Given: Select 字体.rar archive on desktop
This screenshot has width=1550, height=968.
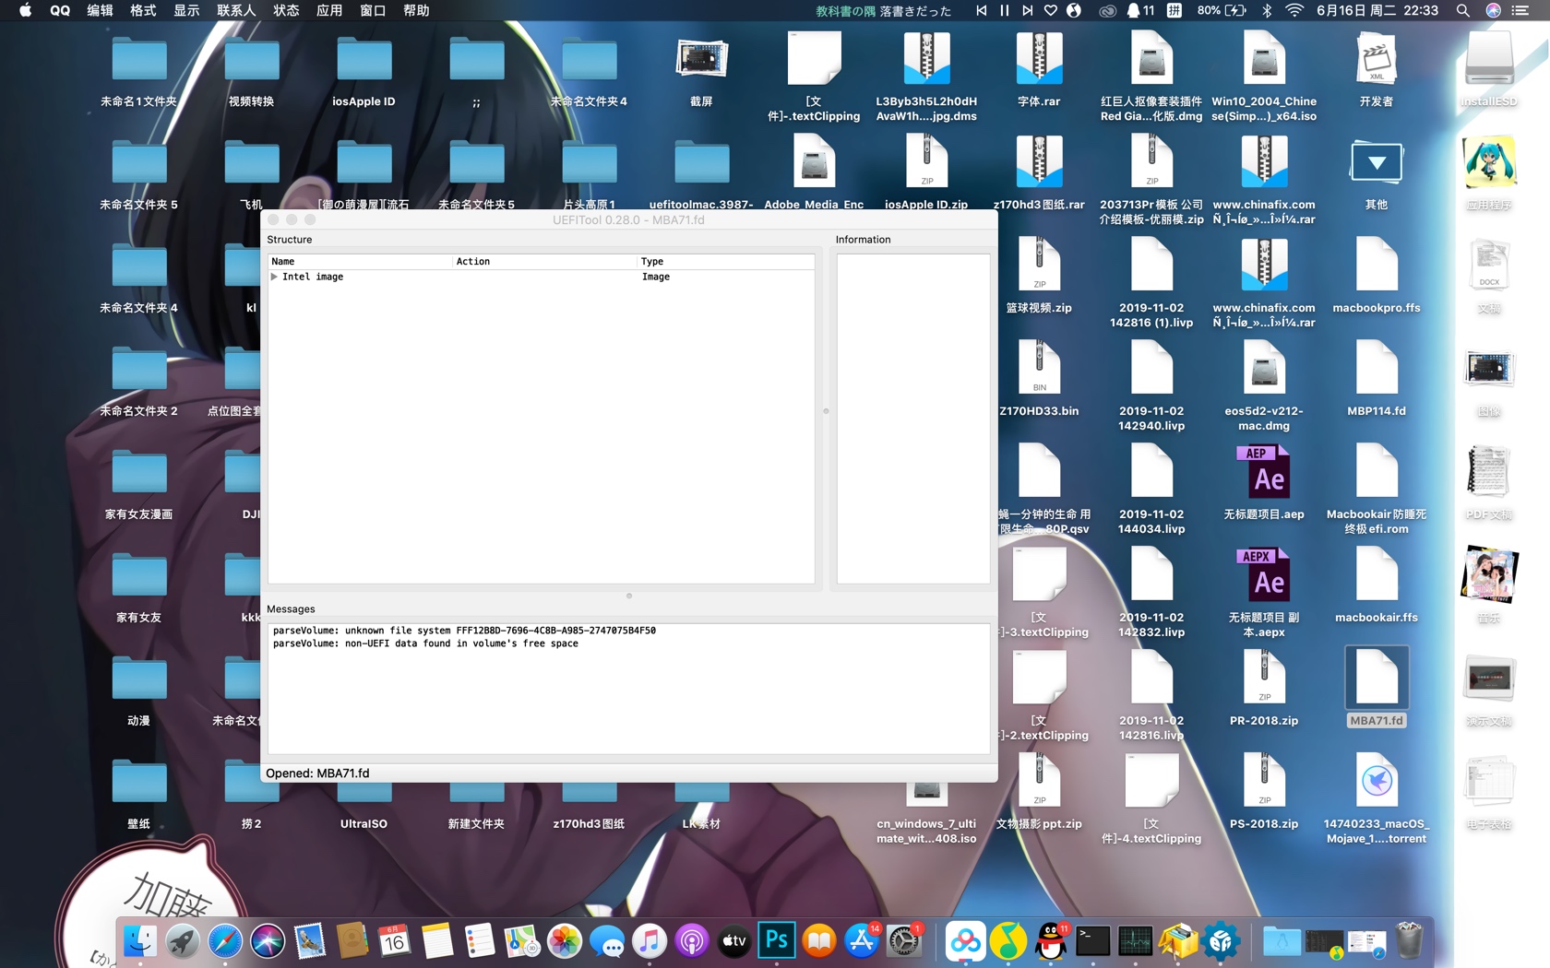Looking at the screenshot, I should pos(1039,69).
